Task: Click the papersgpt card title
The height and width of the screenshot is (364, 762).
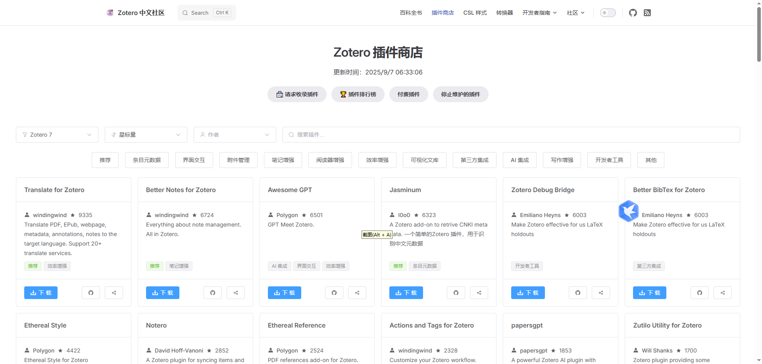Action: pos(527,325)
